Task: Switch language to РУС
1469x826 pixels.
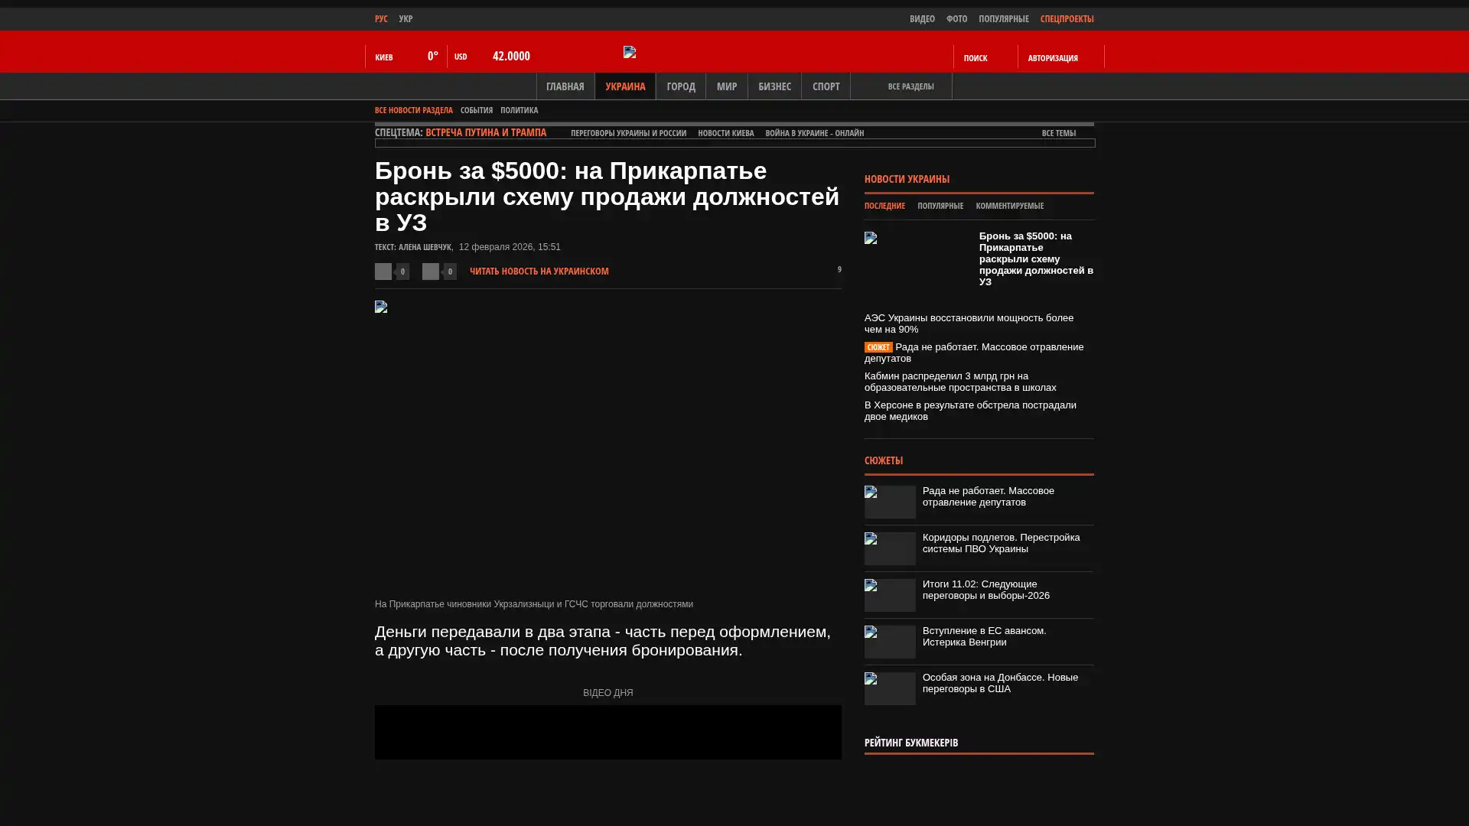Action: [381, 18]
